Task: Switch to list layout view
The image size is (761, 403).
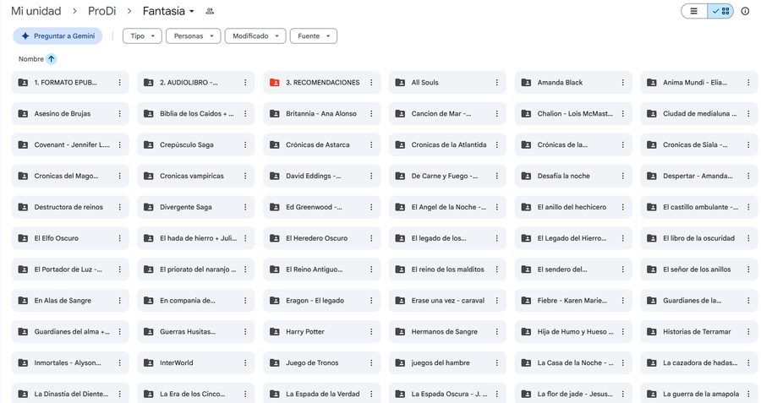Action: click(694, 11)
